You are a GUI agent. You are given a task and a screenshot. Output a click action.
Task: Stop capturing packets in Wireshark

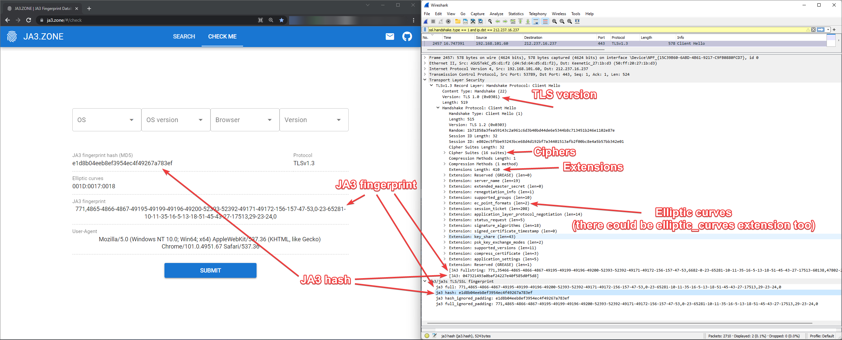(433, 21)
